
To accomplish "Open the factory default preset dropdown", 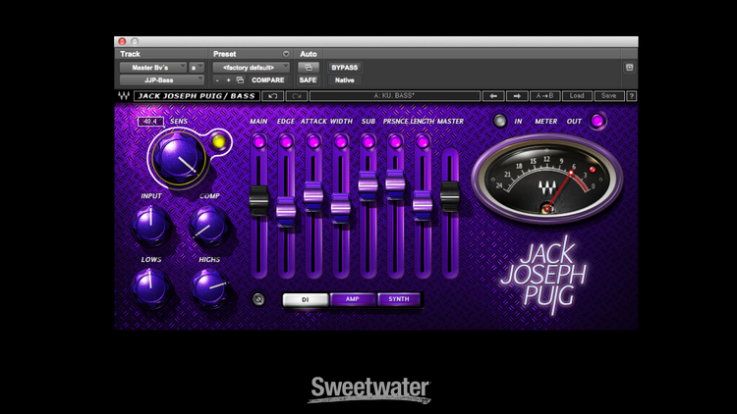I will click(x=251, y=68).
